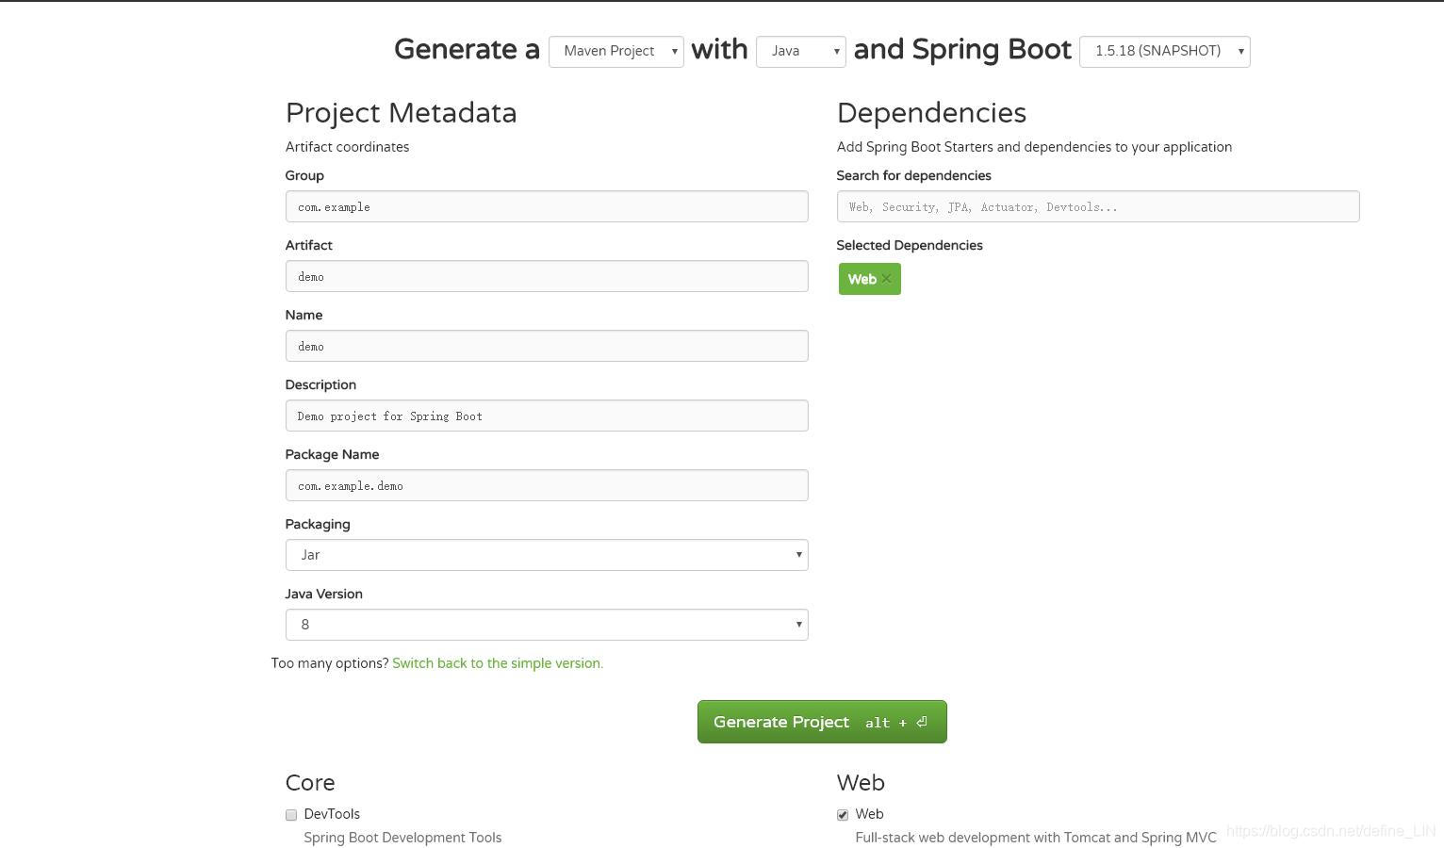Click the Generate Project button

[x=822, y=722]
